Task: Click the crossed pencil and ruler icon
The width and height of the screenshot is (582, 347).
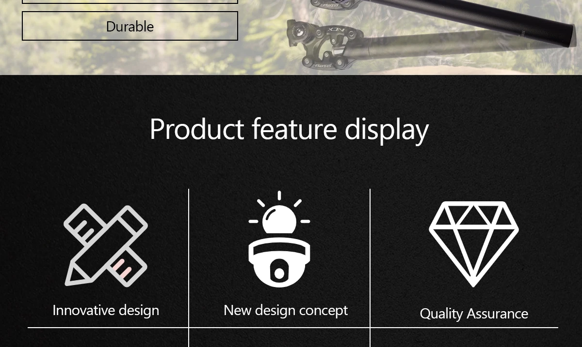Action: coord(106,245)
